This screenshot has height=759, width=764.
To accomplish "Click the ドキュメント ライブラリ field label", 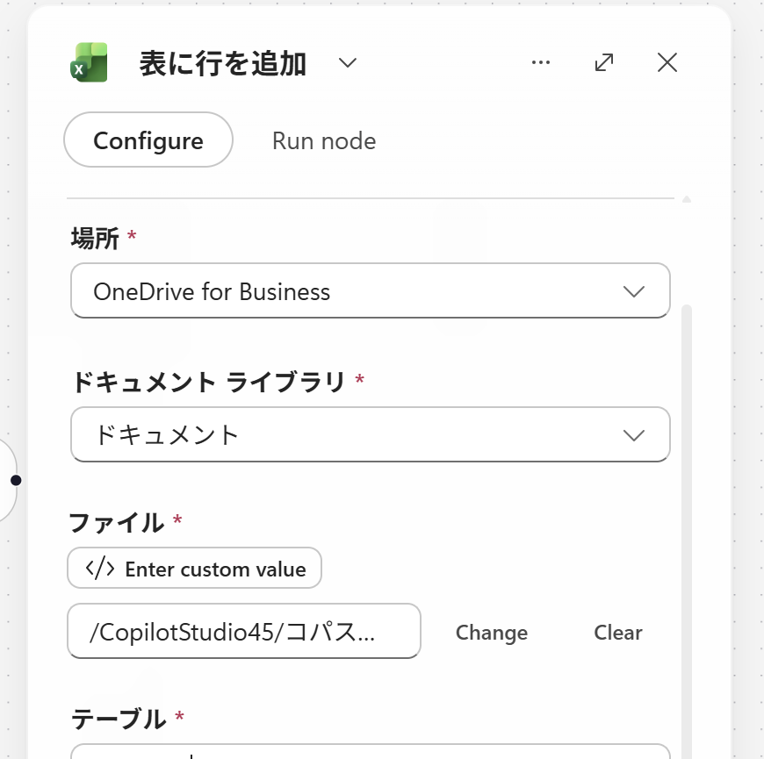I will tap(209, 382).
